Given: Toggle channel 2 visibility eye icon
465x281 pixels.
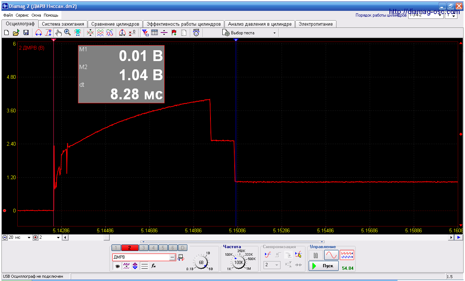Looking at the screenshot, I should [x=117, y=266].
